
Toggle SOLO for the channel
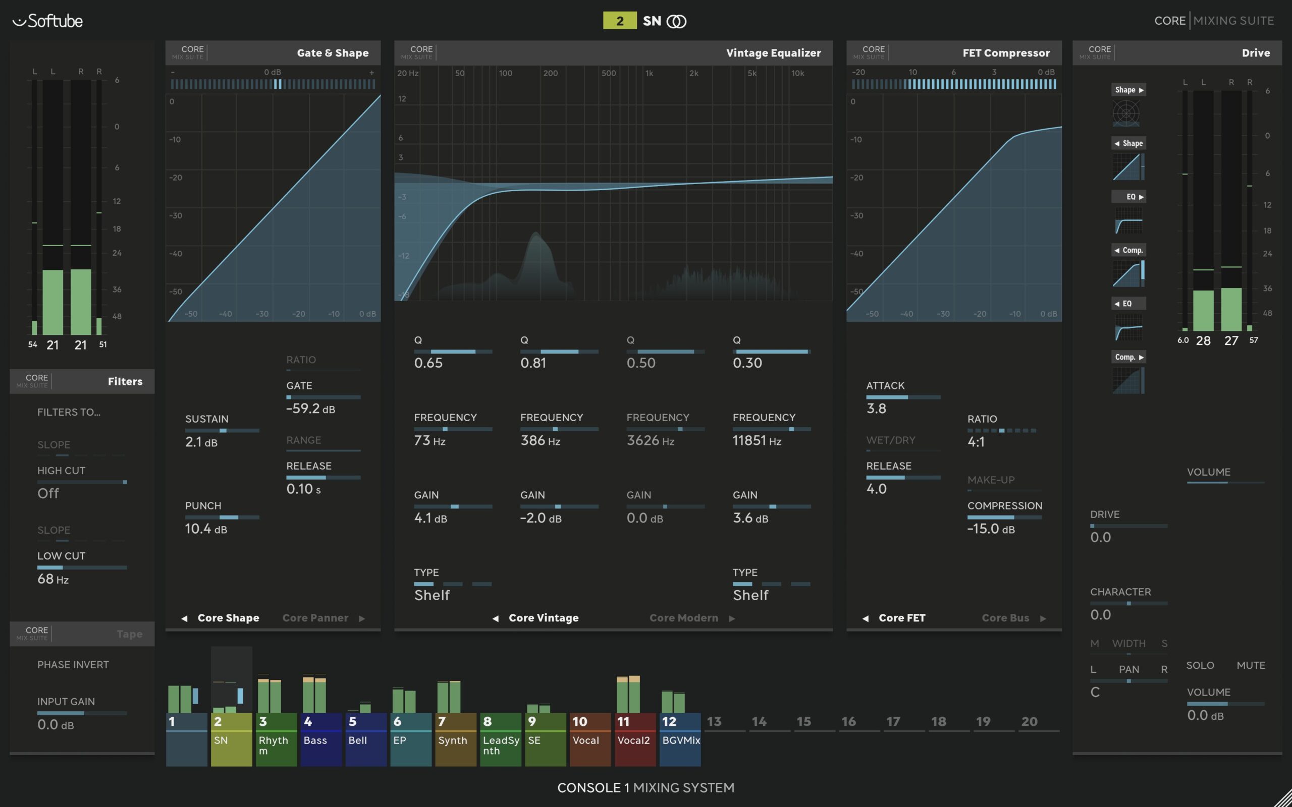(1200, 665)
